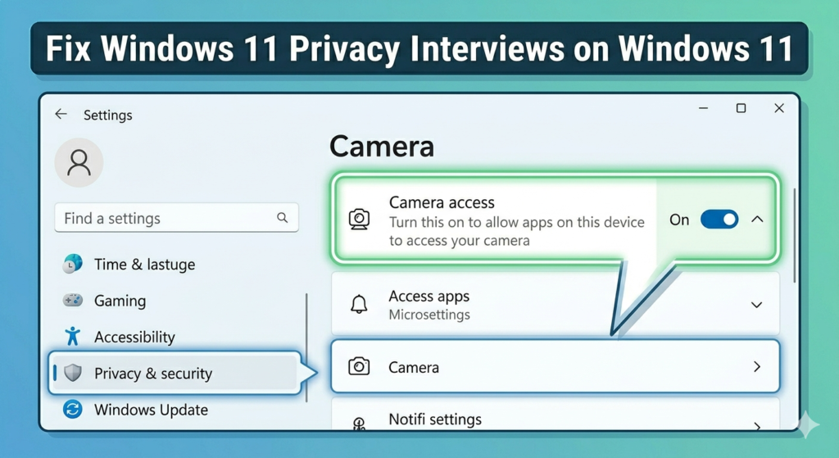Open the Camera settings row
839x458 pixels.
(x=556, y=366)
